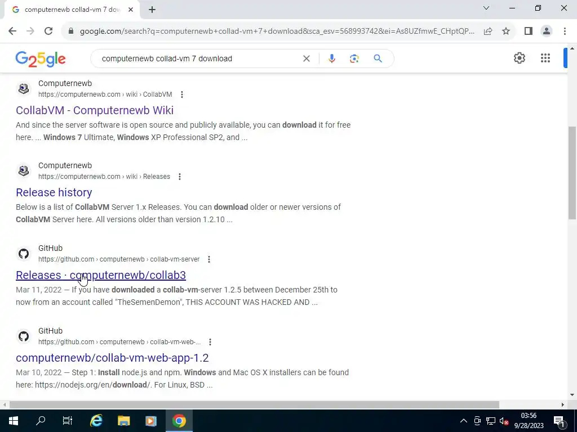
Task: View site information lock icon
Action: click(x=71, y=31)
